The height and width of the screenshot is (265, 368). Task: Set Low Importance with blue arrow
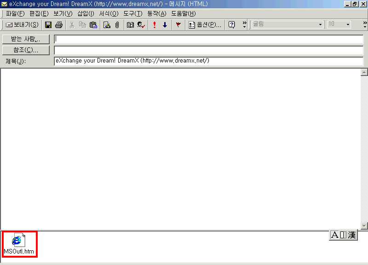pos(165,25)
